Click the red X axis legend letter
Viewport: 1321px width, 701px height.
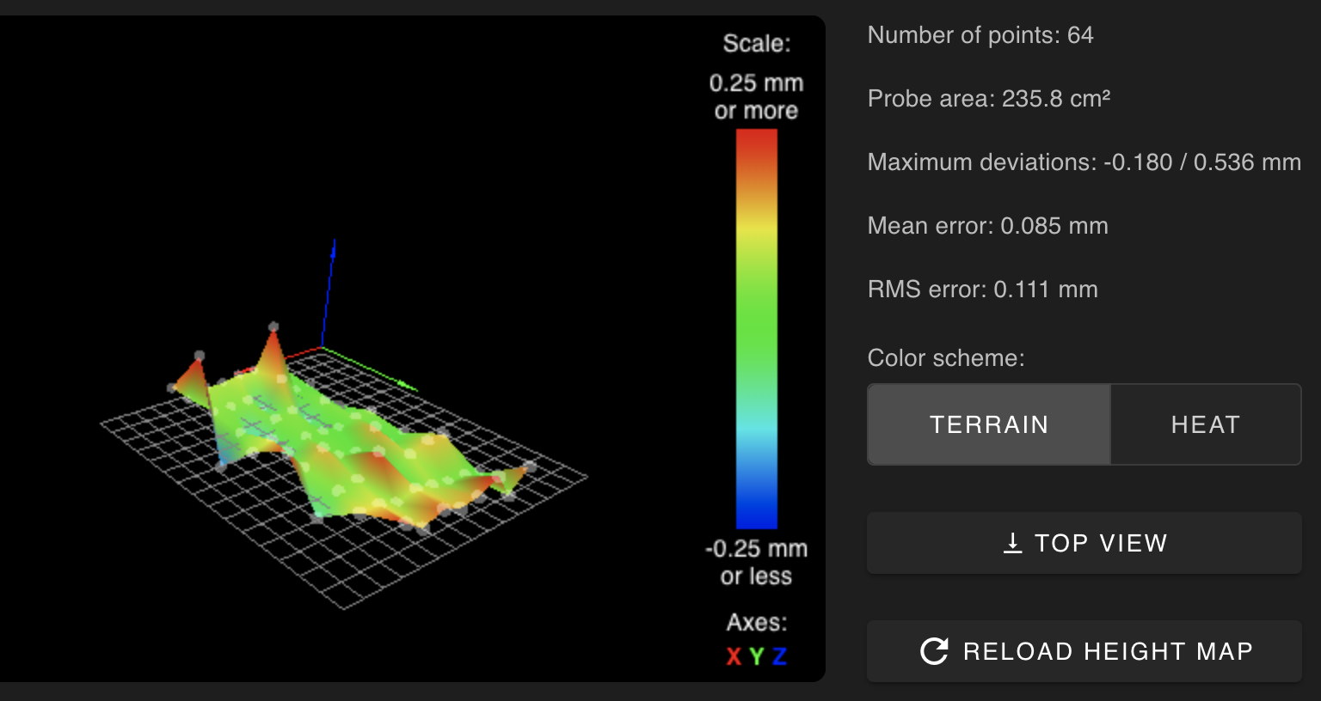[734, 656]
